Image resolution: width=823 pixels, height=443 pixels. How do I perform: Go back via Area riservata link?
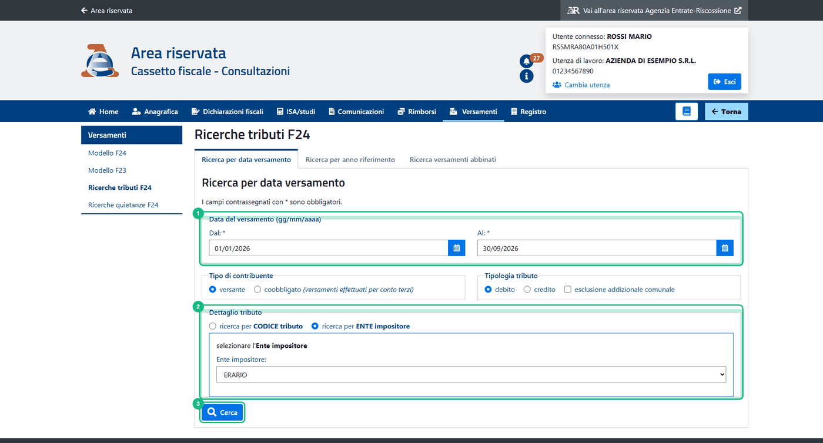pos(106,11)
